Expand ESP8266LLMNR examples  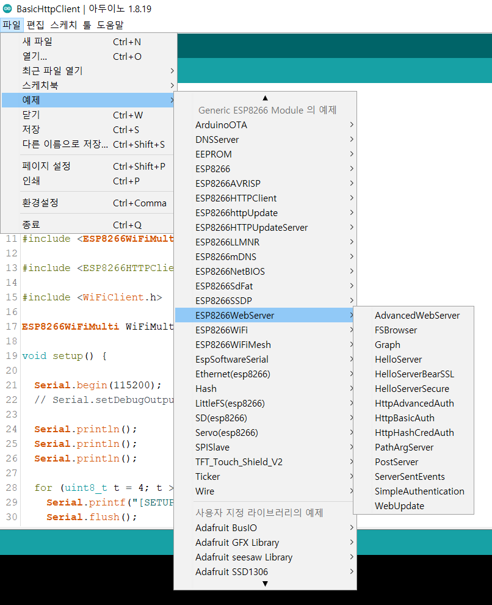[265, 242]
